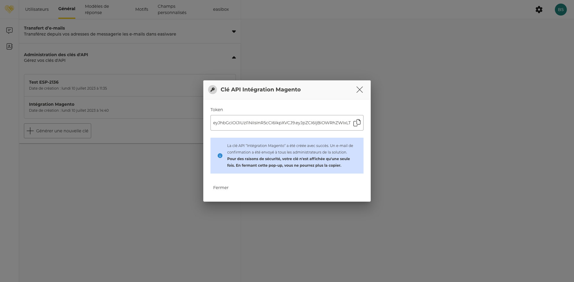Image resolution: width=574 pixels, height=282 pixels.
Task: Click Générer une nouvelle clé button
Action: tap(58, 131)
